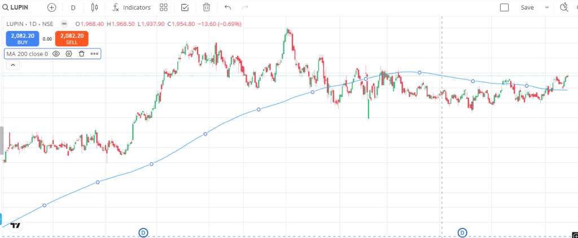Click the orange SELL 2,082.20 button
The height and width of the screenshot is (238, 578).
(x=72, y=38)
